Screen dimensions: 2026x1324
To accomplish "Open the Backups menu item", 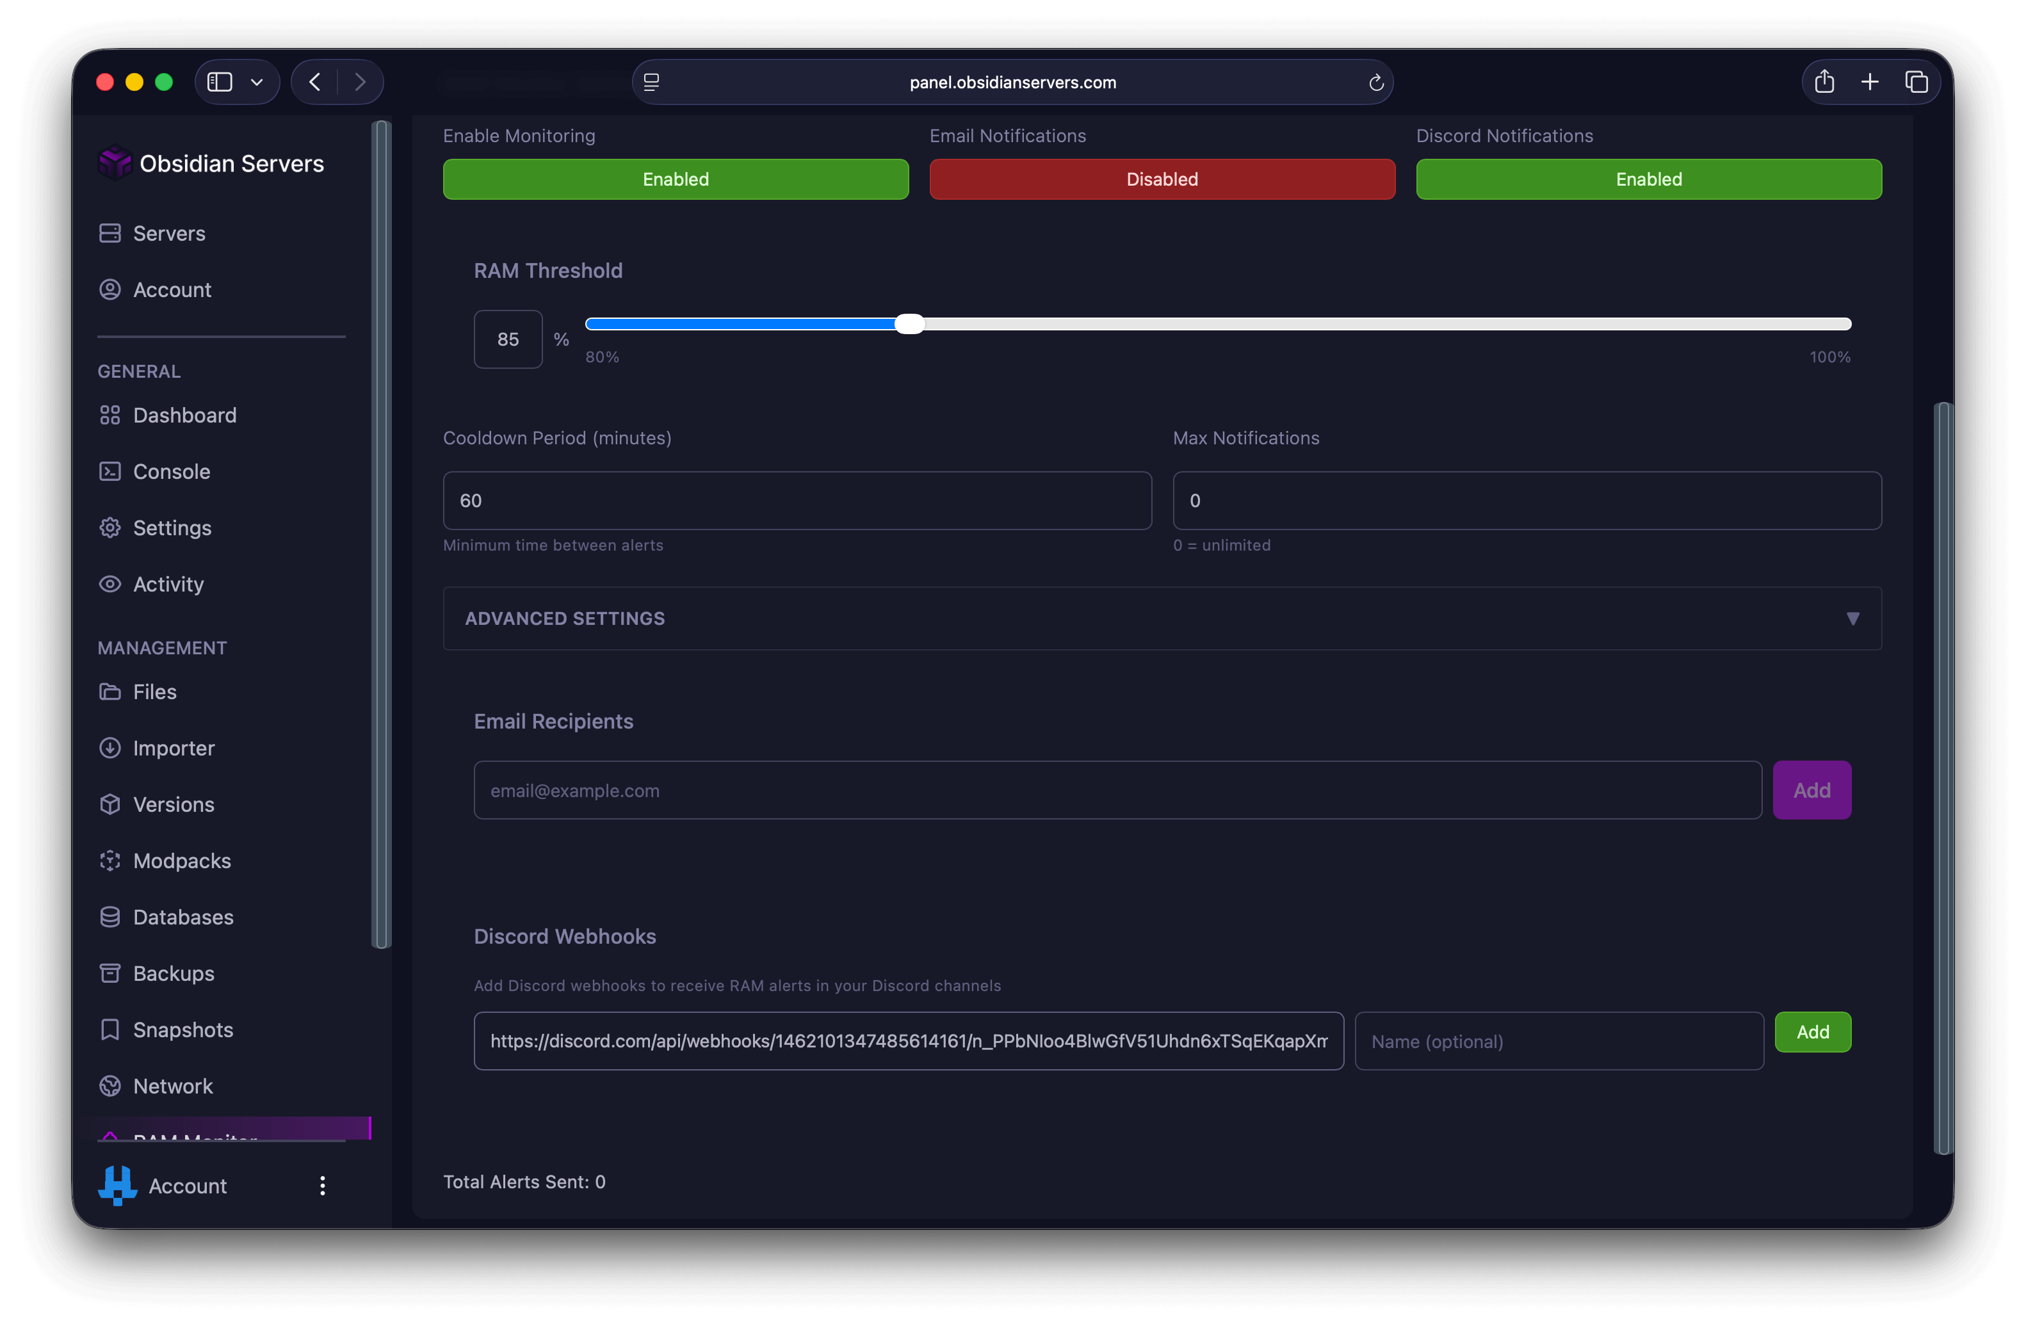I will pyautogui.click(x=173, y=973).
